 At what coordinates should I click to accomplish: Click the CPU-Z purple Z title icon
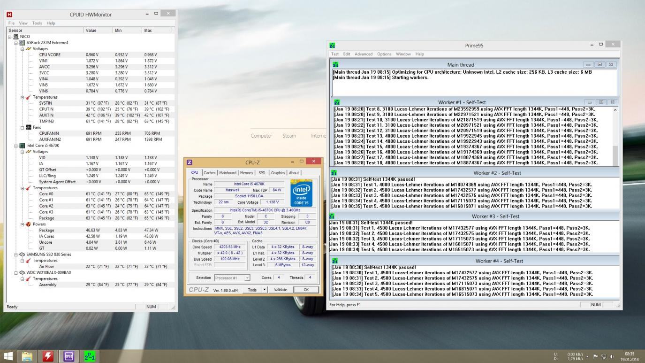190,162
